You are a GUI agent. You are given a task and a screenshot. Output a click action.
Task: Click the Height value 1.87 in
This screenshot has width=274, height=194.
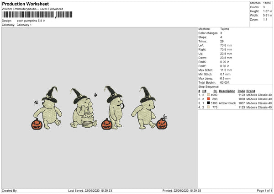pyautogui.click(x=267, y=11)
